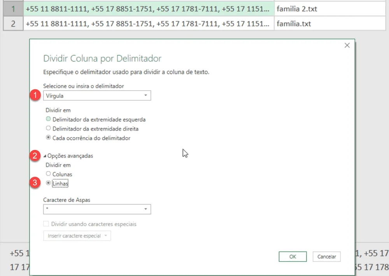Select row header number 2
The image size is (389, 276).
coord(13,24)
